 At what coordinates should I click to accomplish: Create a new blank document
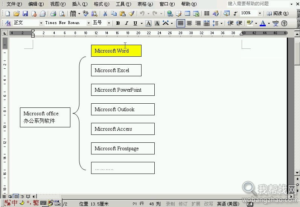8,14
